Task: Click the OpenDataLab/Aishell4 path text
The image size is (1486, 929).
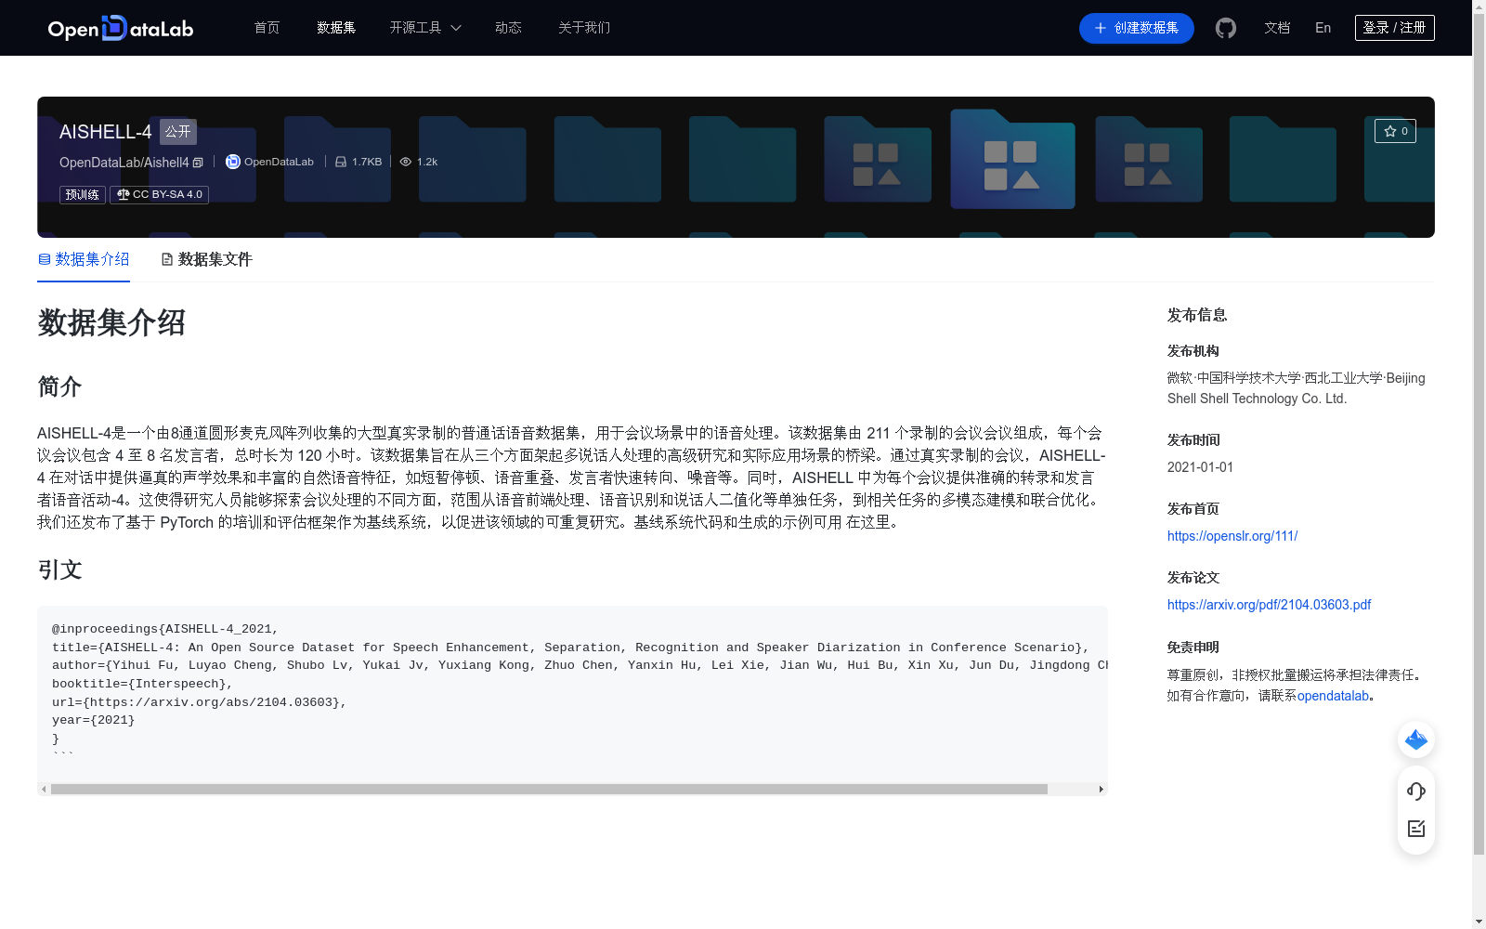Action: tap(124, 163)
